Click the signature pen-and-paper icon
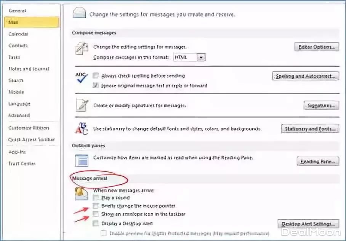The height and width of the screenshot is (241, 346). tap(81, 105)
